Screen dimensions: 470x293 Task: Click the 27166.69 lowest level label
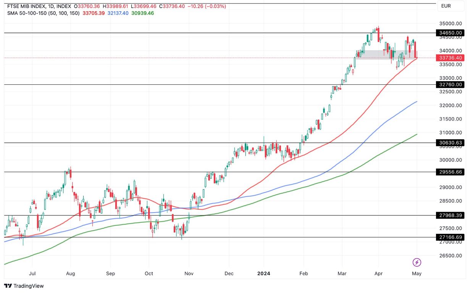click(x=451, y=237)
